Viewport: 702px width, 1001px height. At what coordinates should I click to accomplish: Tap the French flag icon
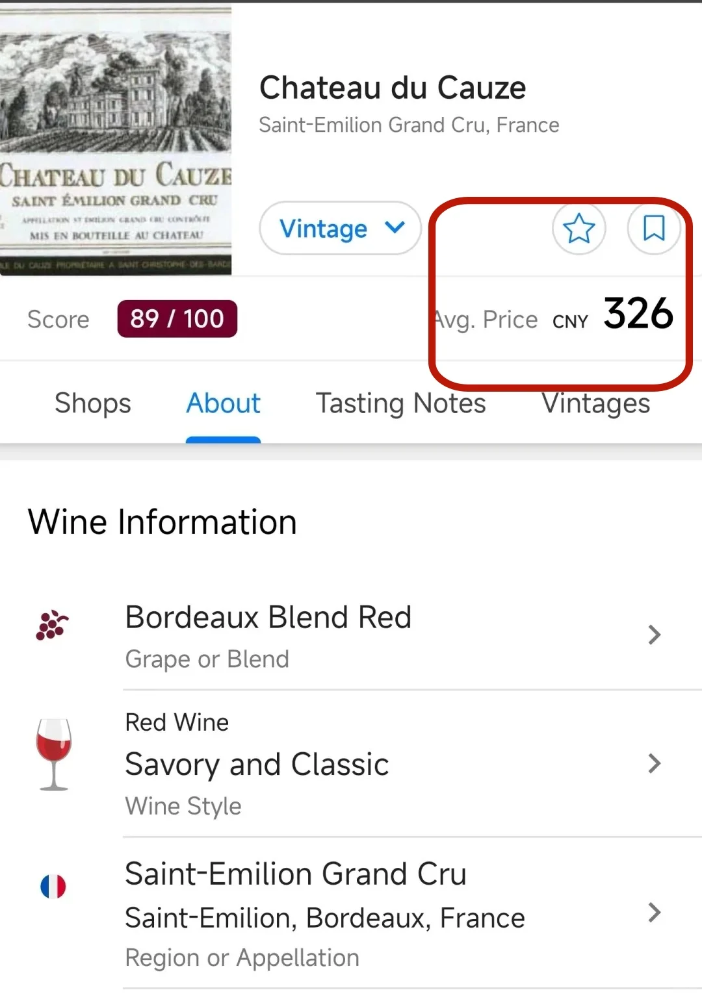point(53,886)
